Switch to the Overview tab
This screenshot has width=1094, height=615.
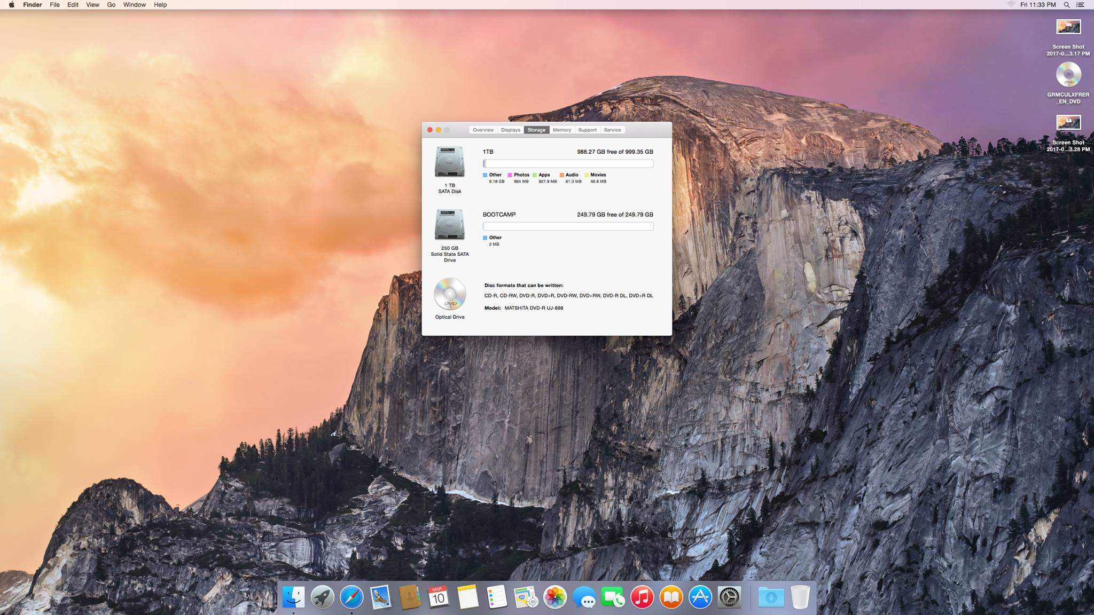point(483,130)
